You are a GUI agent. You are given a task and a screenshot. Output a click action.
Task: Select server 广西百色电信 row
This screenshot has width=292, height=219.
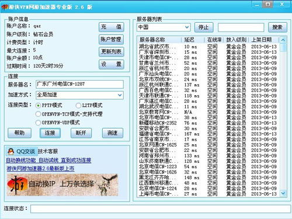208,91
